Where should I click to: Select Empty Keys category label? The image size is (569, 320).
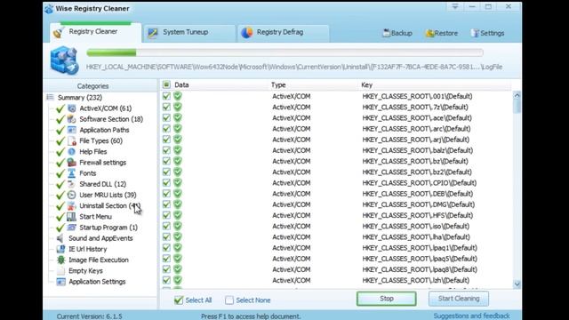85,271
